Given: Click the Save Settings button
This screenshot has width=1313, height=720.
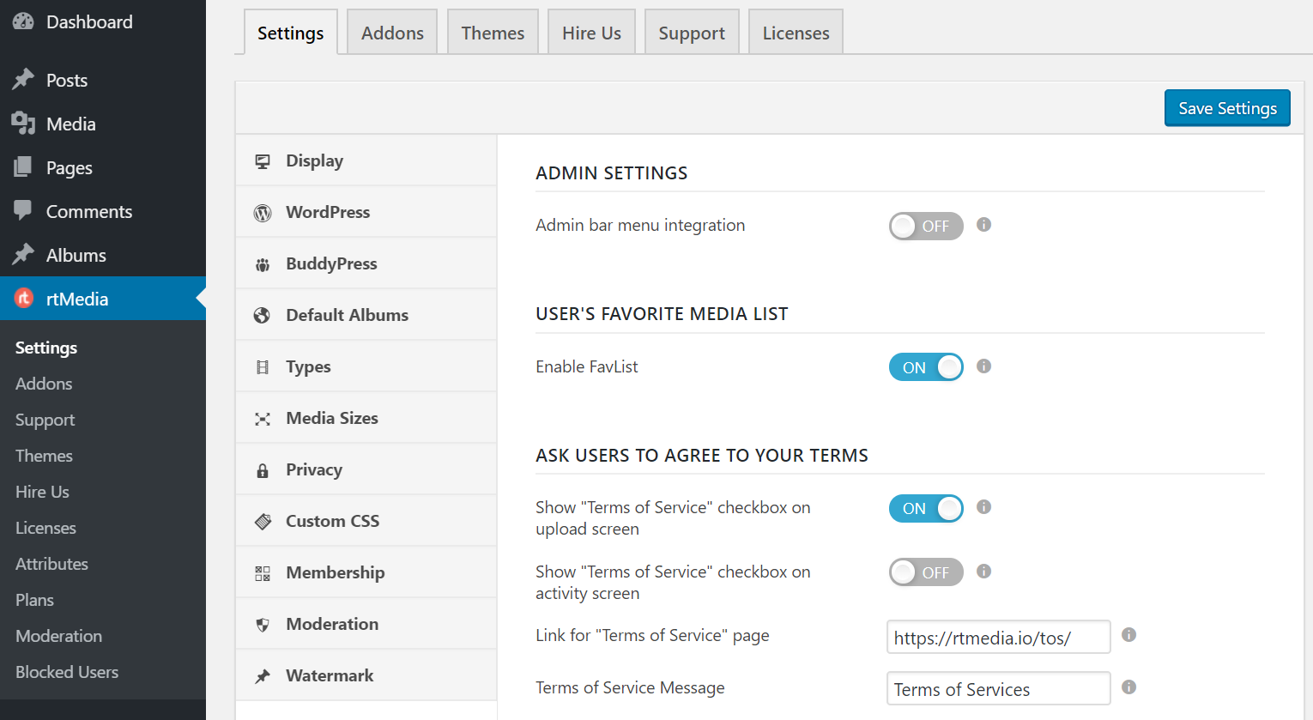Looking at the screenshot, I should click(1226, 108).
